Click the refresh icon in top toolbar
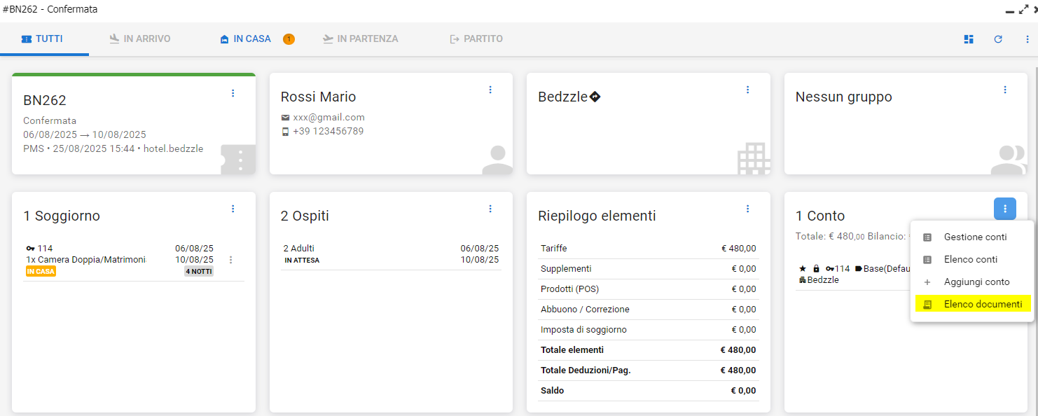1038x416 pixels. click(x=998, y=39)
